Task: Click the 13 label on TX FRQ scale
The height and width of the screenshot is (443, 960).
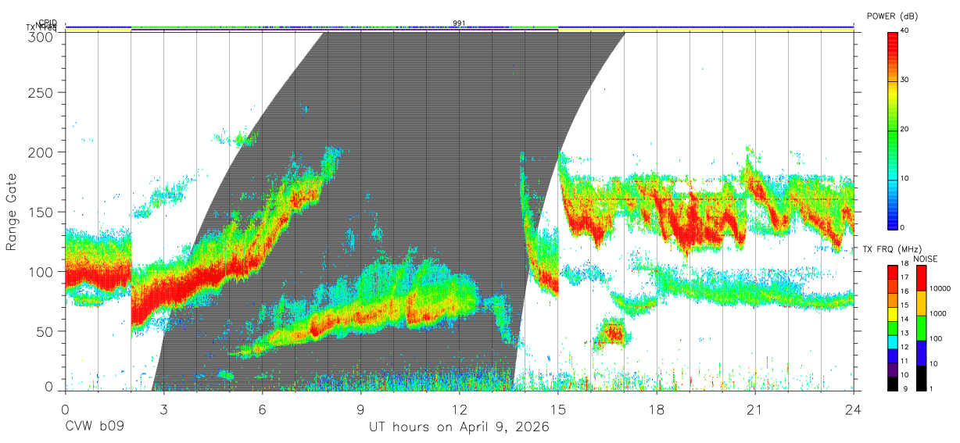Action: pos(904,333)
